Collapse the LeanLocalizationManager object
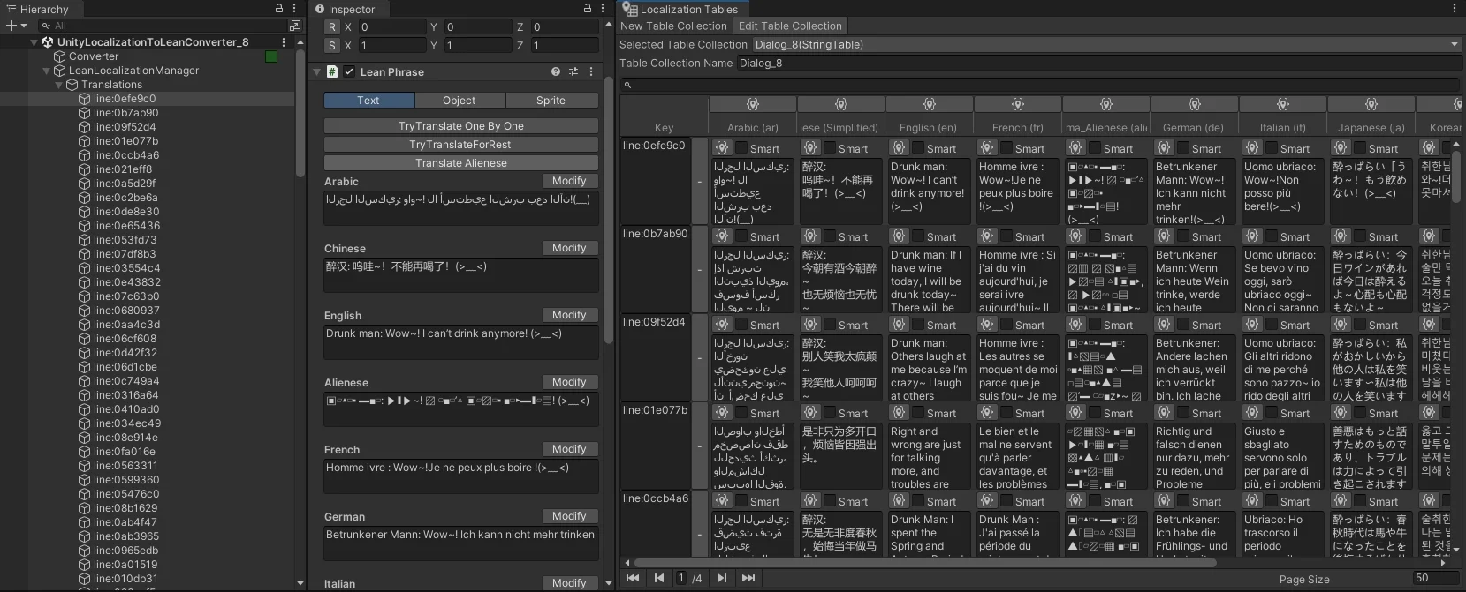The height and width of the screenshot is (592, 1466). click(x=47, y=70)
